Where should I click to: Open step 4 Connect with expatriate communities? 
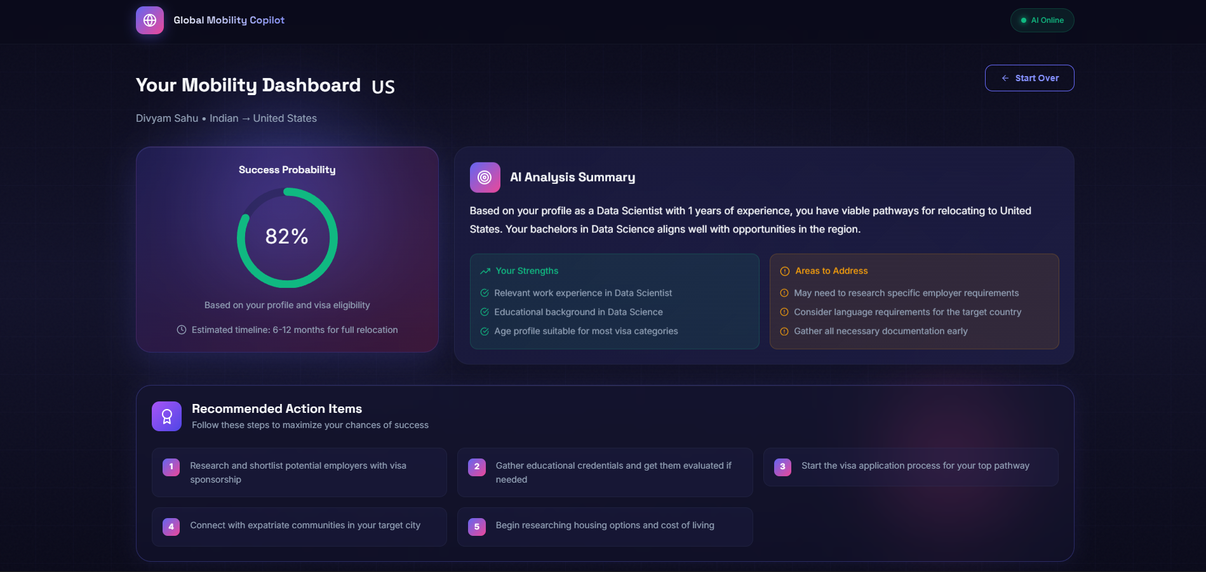coord(299,526)
